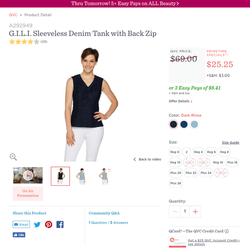Viewport: 250px width, 250px height.
Task: Open the Size Guide link
Action: click(230, 142)
